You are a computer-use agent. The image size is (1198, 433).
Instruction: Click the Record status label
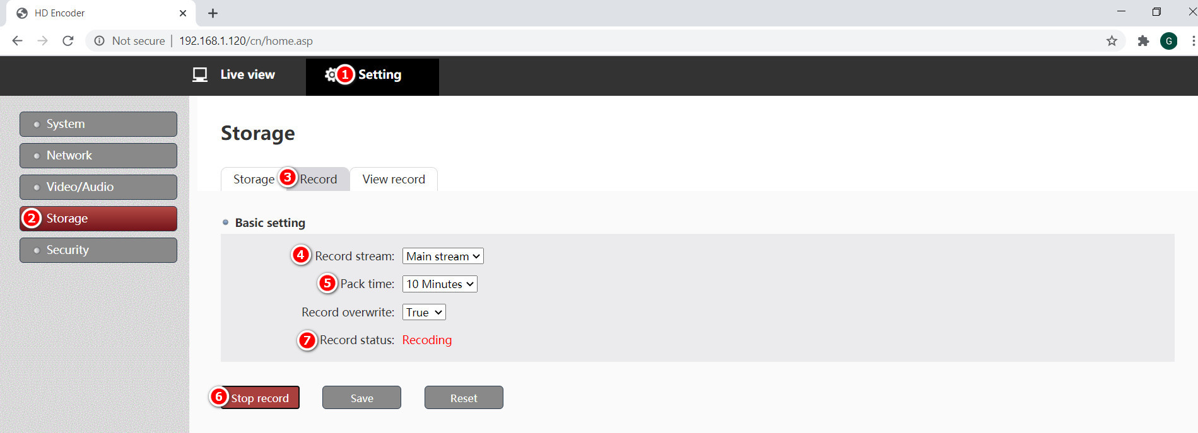(357, 340)
